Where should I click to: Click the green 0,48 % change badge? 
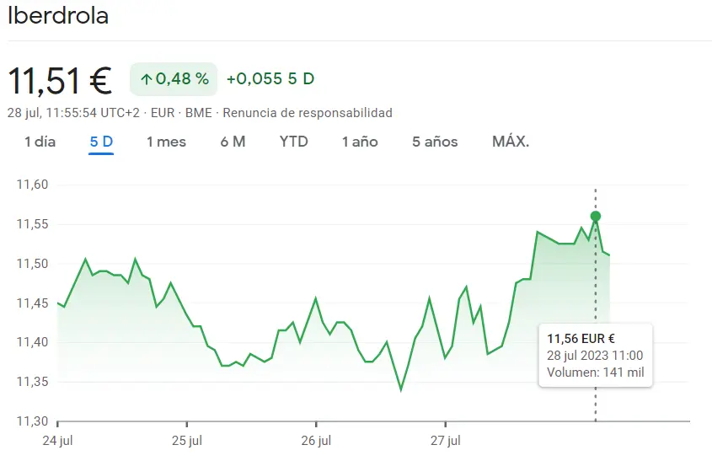[x=174, y=79]
